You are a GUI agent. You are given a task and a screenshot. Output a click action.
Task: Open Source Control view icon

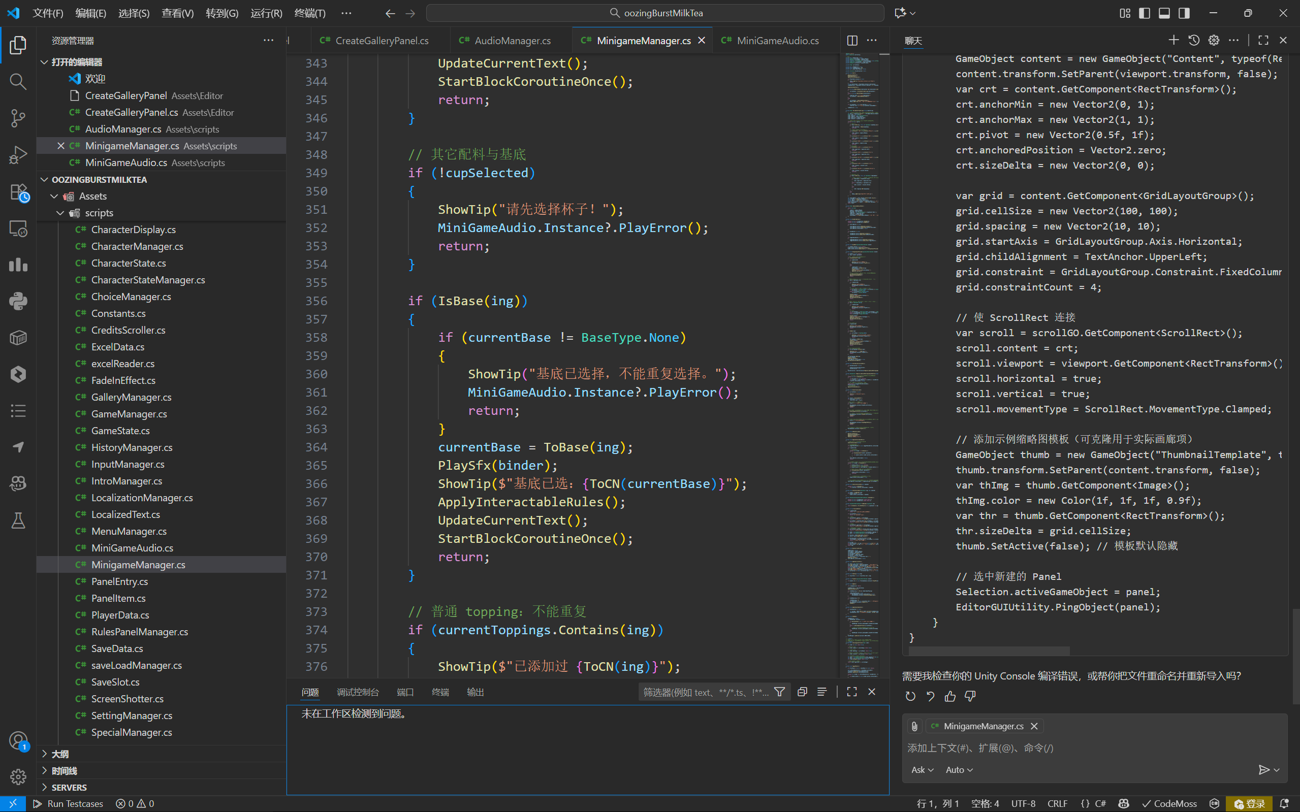coord(18,118)
